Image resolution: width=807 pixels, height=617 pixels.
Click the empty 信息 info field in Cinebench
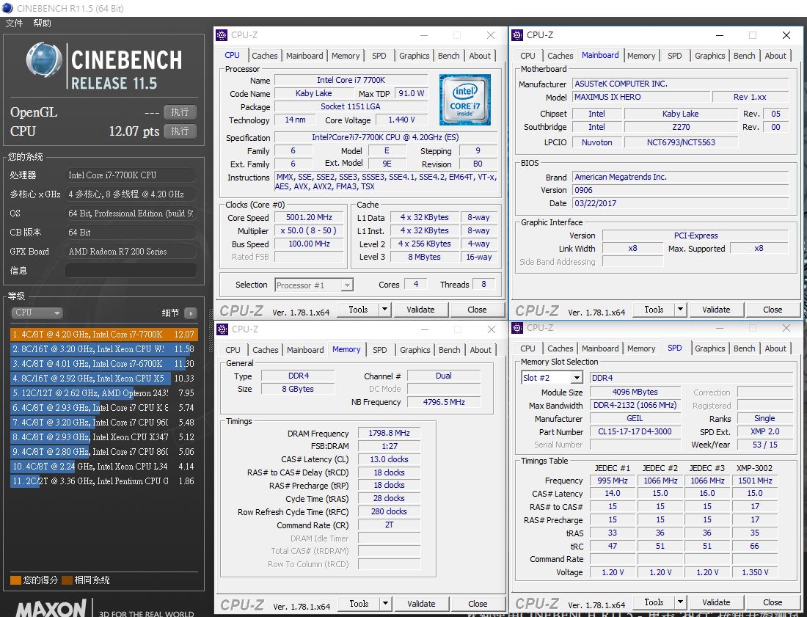point(131,270)
